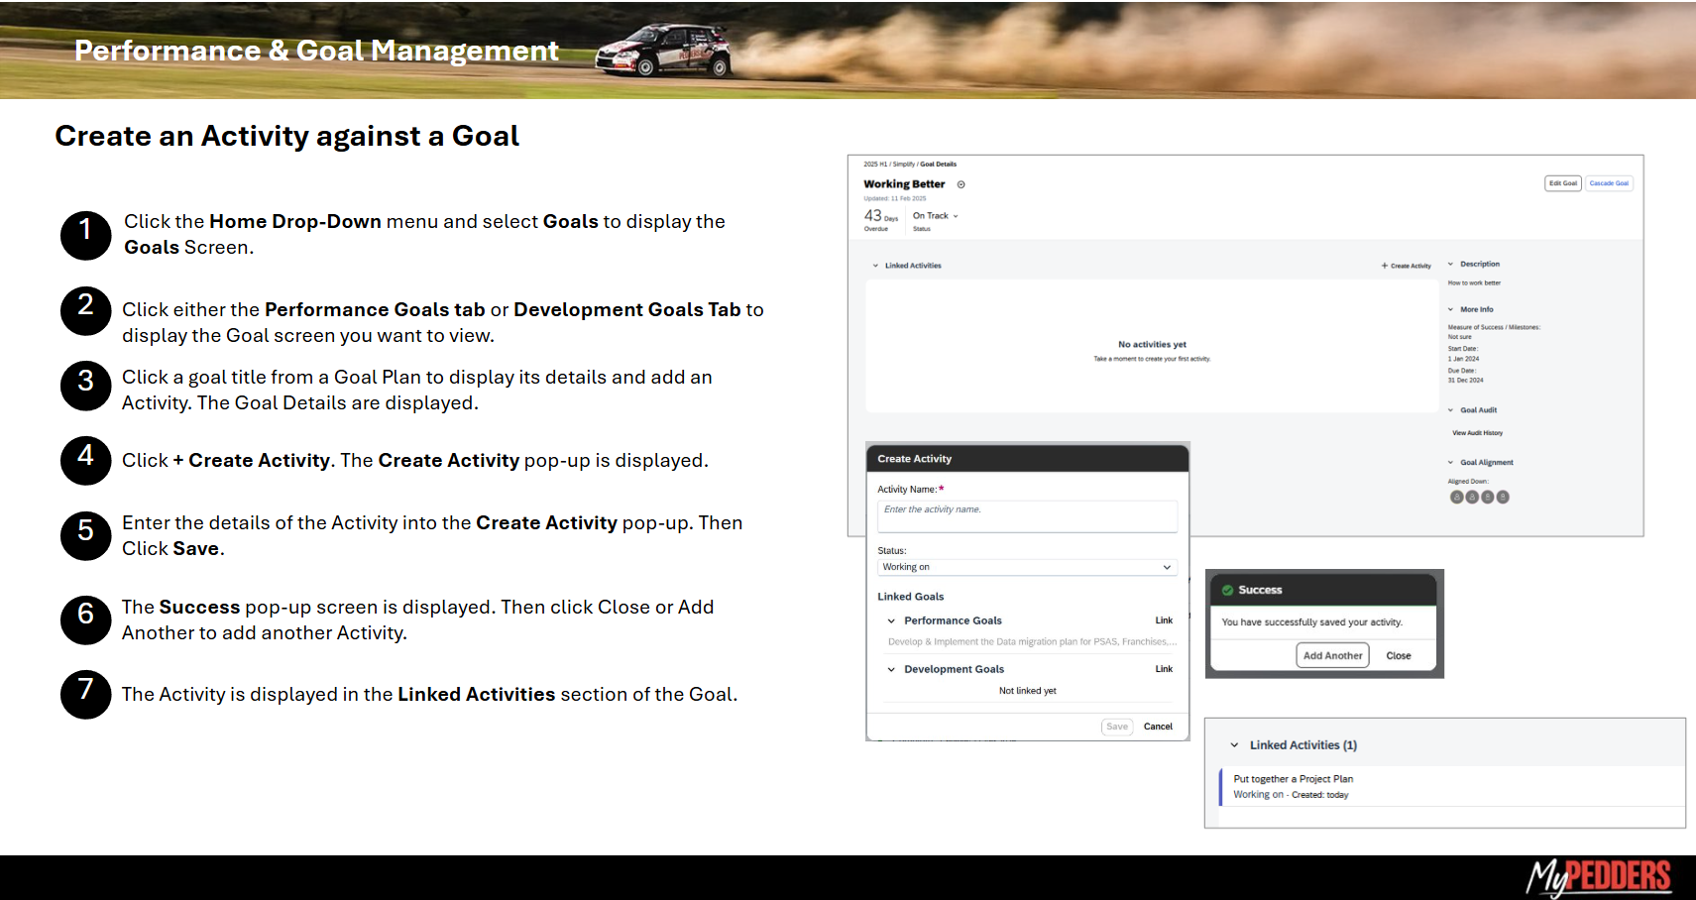This screenshot has width=1696, height=900.
Task: Open the Status dropdown showing Working on
Action: pyautogui.click(x=1026, y=567)
